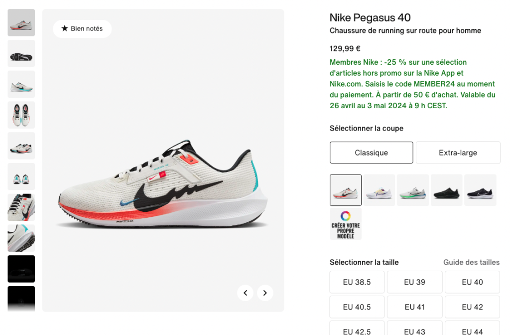Select the white and red colorway swatch
Screen dimensions: 510x335
pyautogui.click(x=345, y=190)
